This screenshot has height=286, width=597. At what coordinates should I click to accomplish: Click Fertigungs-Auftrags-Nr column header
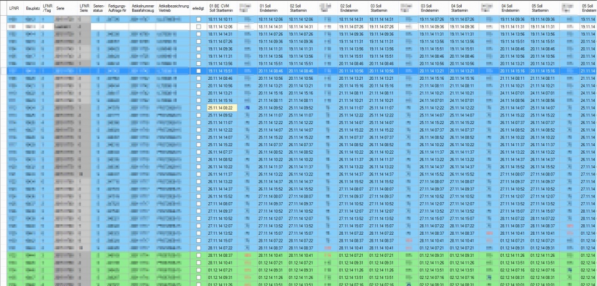point(118,8)
